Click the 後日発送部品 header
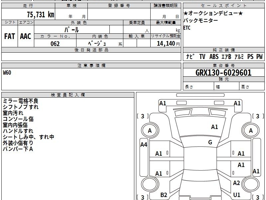 tap(91, 50)
